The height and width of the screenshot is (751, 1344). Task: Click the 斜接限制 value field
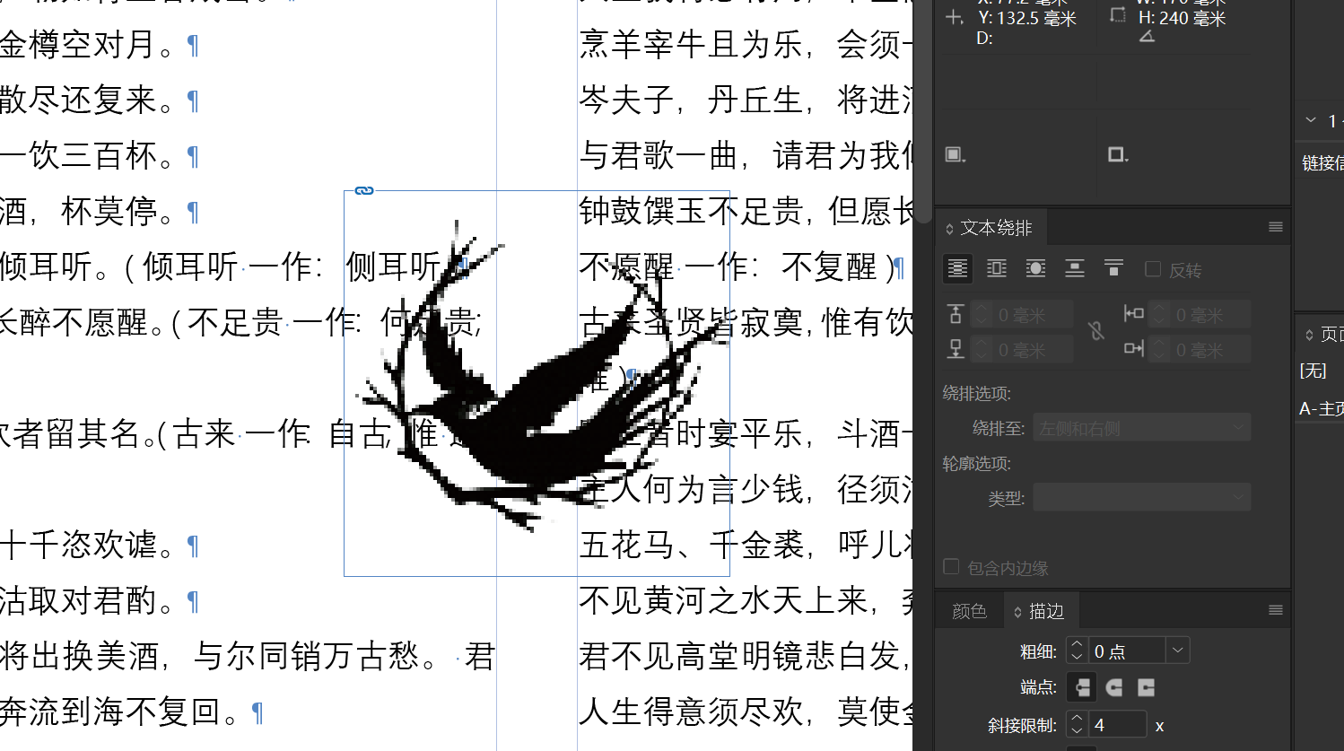click(1118, 724)
